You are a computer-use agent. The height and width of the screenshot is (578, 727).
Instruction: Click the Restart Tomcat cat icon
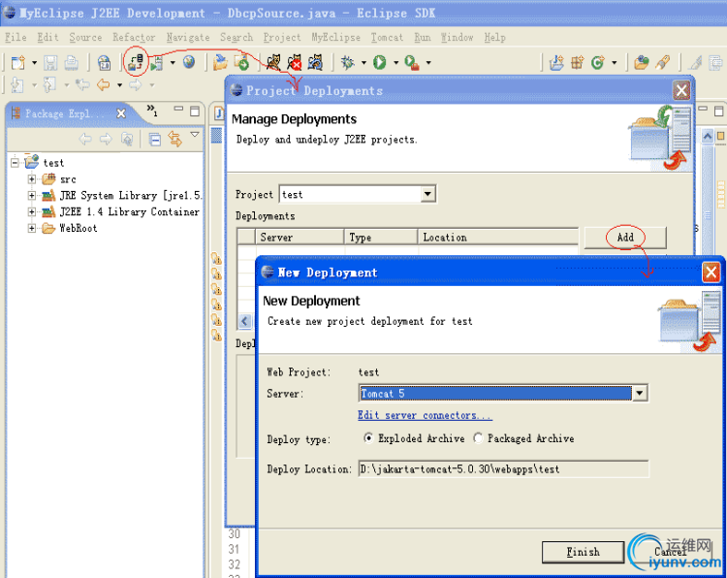tap(315, 62)
